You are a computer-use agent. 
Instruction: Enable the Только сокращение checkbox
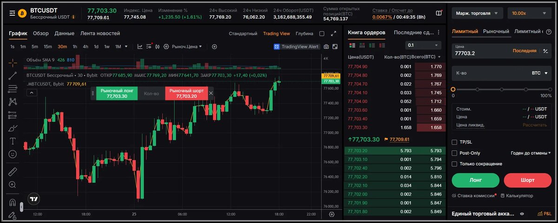tap(454, 164)
